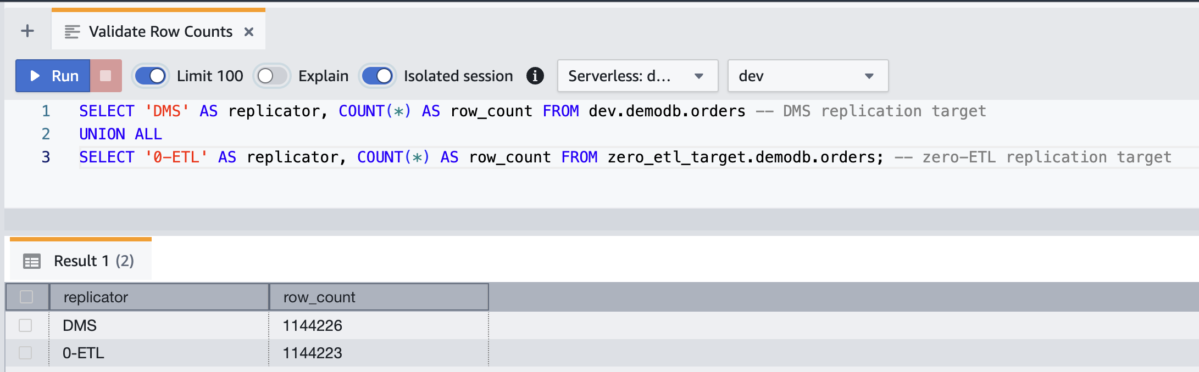The image size is (1199, 372).
Task: Close the Validate Row Counts tab
Action: [249, 32]
